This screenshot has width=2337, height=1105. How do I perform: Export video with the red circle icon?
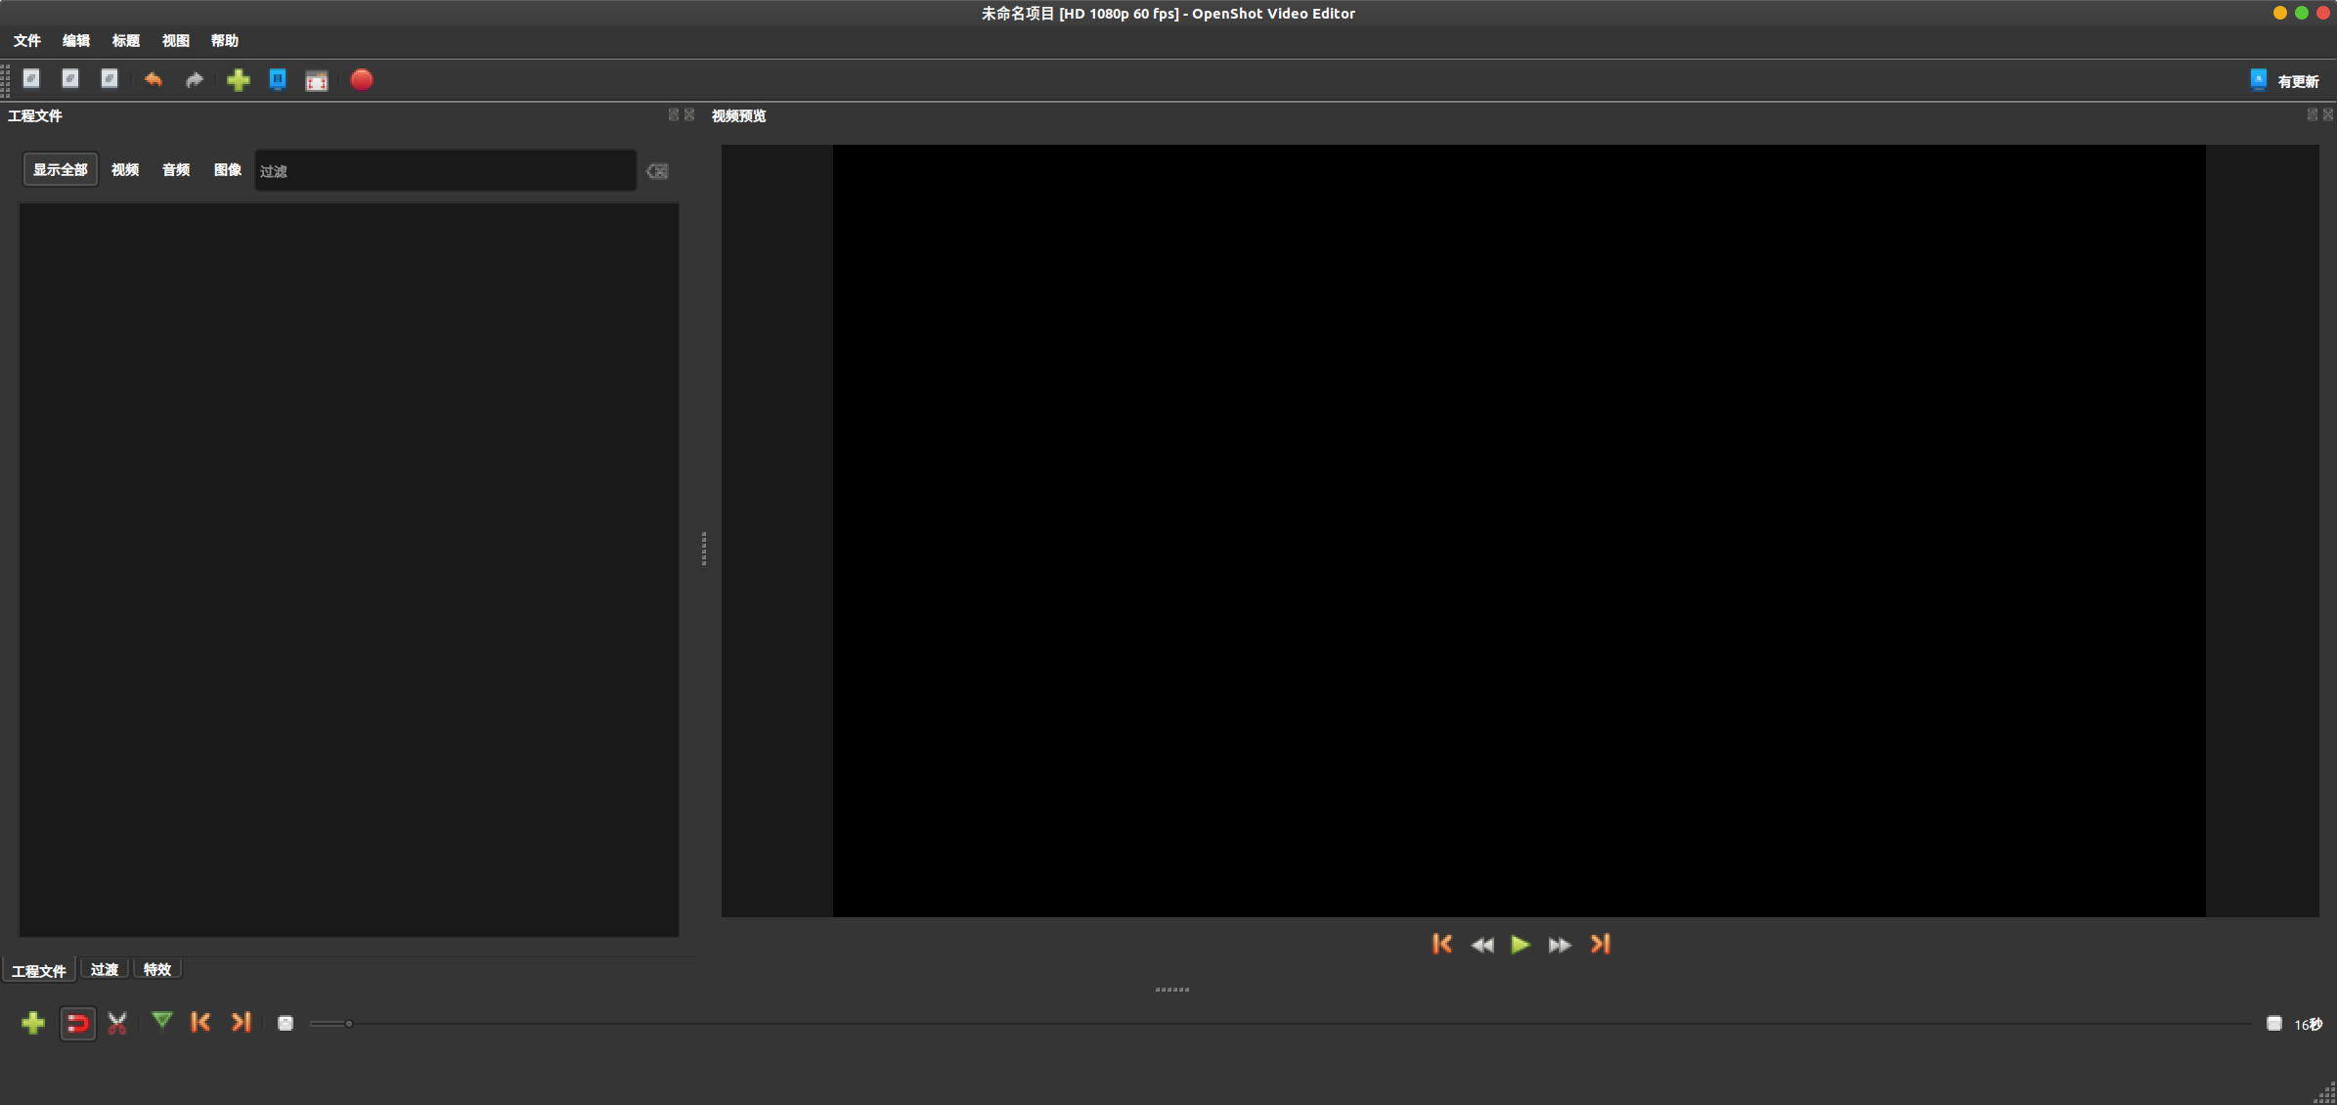coord(362,80)
